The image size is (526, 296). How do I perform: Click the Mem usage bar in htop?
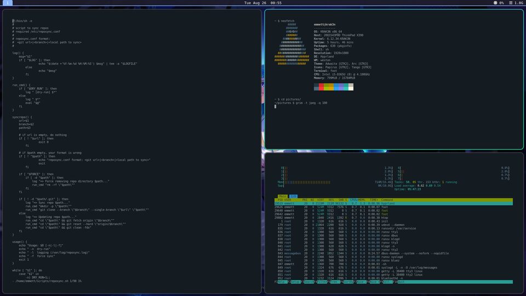click(335, 182)
